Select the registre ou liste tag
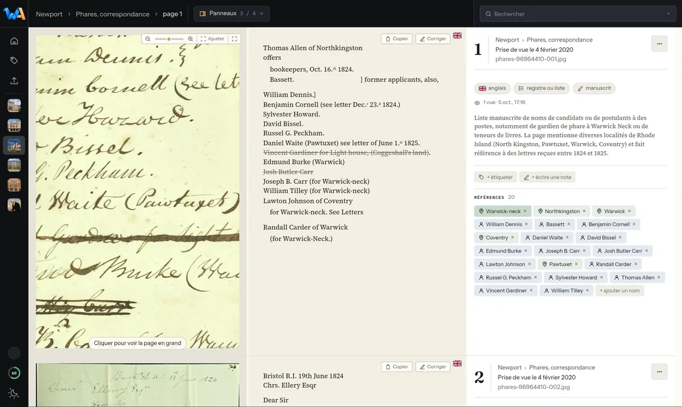Image resolution: width=682 pixels, height=407 pixels. tap(541, 89)
